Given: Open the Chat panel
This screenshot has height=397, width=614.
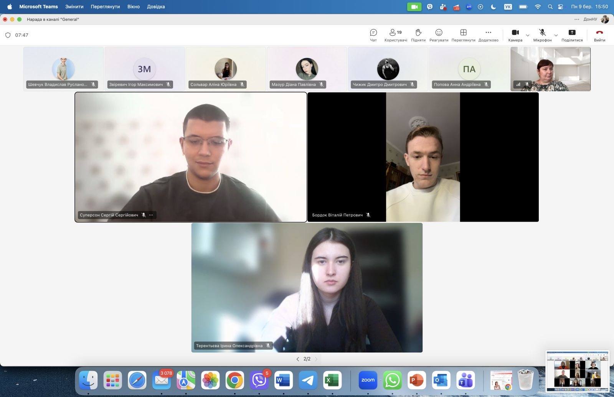Looking at the screenshot, I should [373, 35].
